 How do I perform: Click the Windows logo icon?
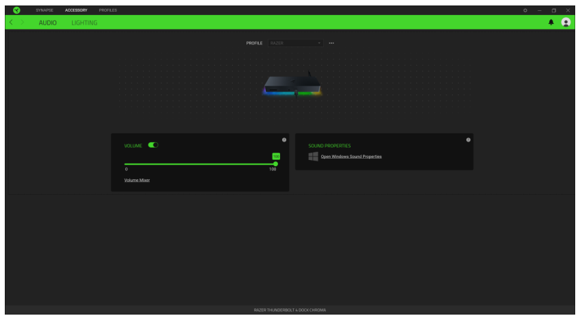(314, 156)
